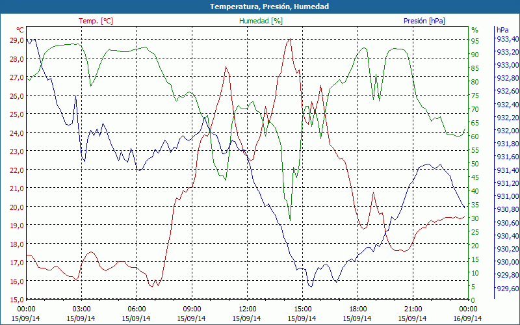Click the time axis label '12:00'
Image resolution: width=520 pixels, height=325 pixels.
click(x=248, y=308)
